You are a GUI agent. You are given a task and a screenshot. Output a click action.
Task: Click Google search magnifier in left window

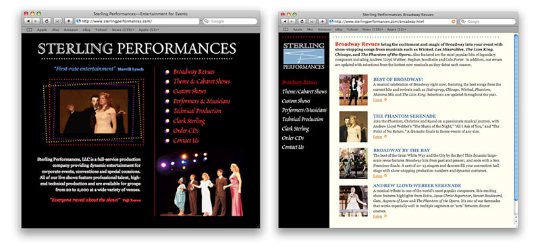click(x=207, y=22)
